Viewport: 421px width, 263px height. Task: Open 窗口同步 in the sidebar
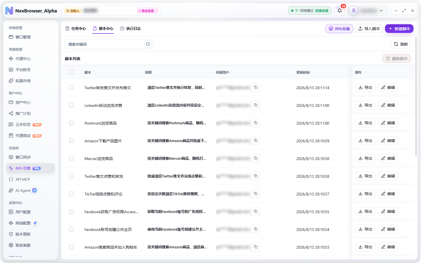click(x=30, y=157)
